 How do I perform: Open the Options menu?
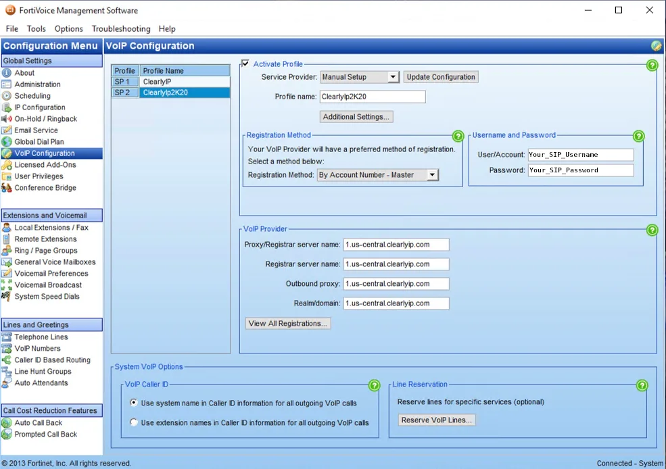(x=69, y=29)
